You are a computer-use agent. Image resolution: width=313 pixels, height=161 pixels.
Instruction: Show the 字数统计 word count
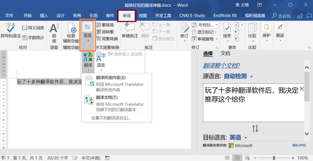tap(33, 37)
